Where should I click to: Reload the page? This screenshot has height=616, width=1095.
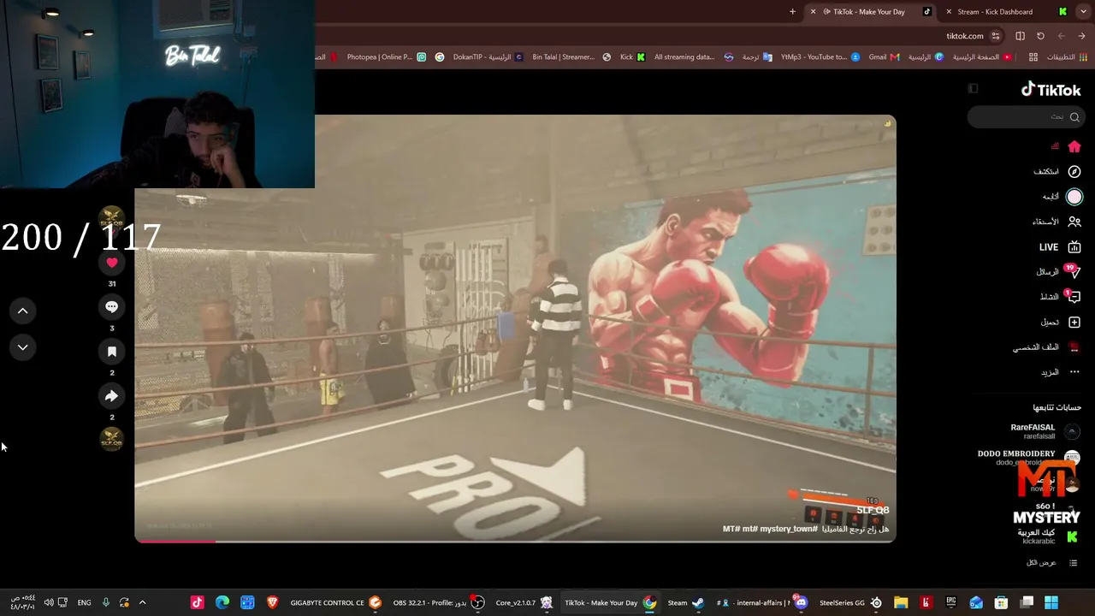click(x=1040, y=36)
